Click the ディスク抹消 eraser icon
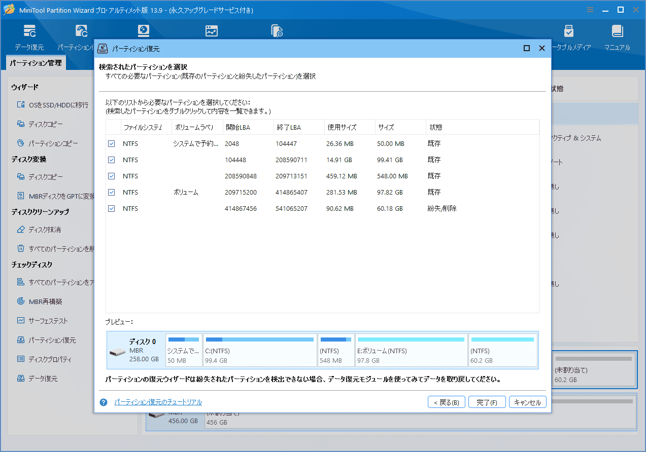This screenshot has width=646, height=452. [x=21, y=230]
